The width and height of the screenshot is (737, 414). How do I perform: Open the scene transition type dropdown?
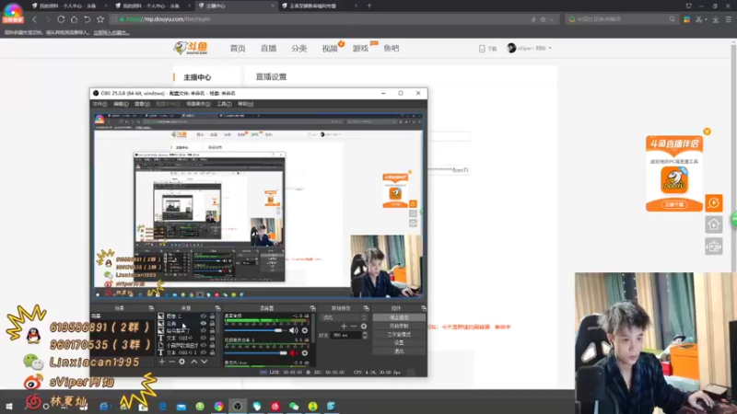(344, 317)
